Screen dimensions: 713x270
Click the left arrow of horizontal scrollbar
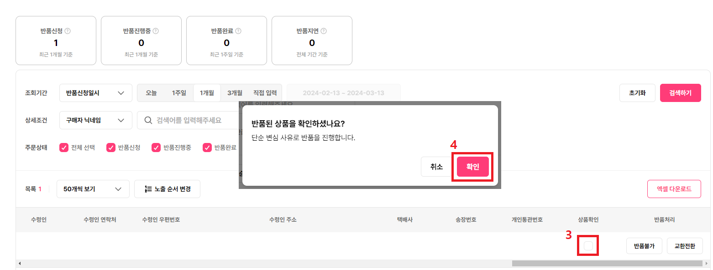click(x=19, y=263)
